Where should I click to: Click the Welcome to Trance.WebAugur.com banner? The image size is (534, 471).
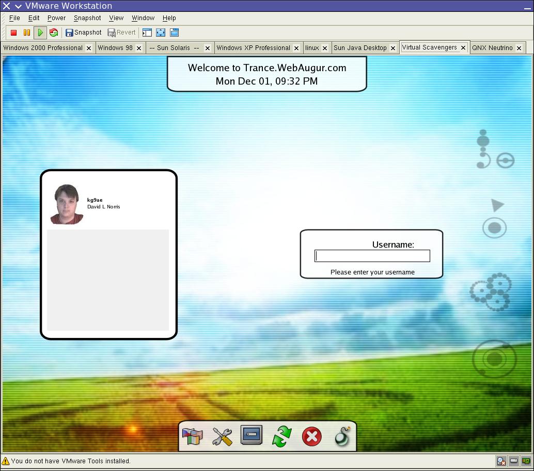(x=267, y=68)
